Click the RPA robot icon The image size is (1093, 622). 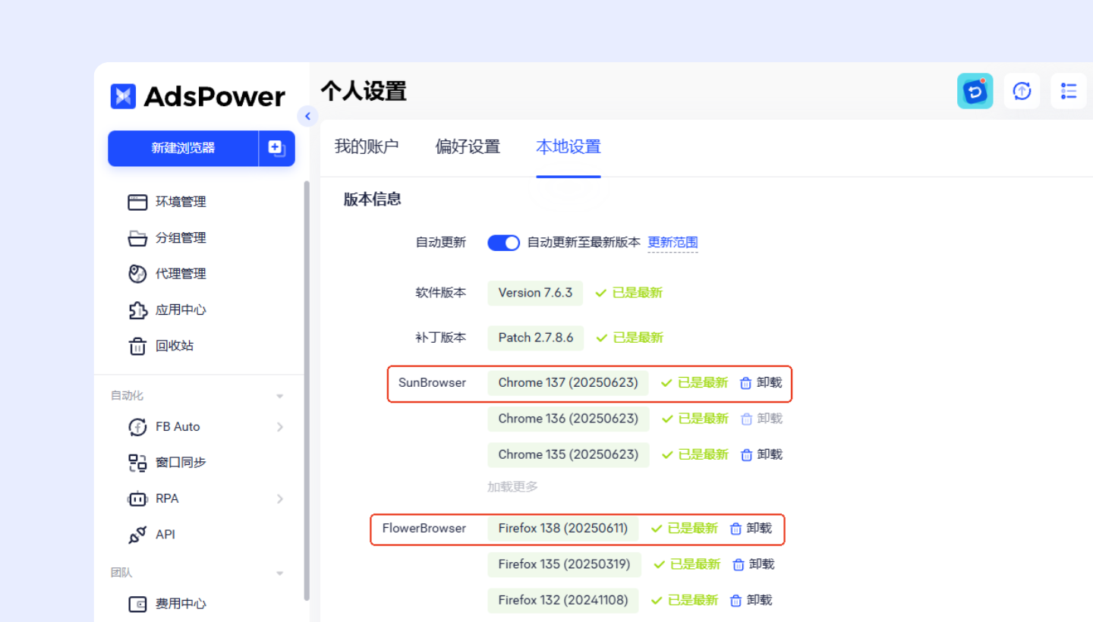[137, 499]
